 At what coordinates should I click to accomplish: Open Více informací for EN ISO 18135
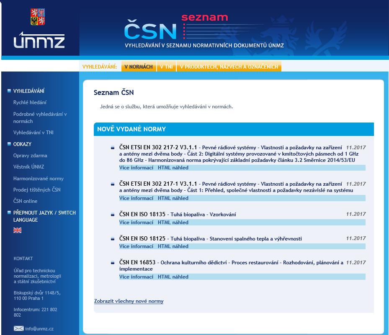point(136,222)
